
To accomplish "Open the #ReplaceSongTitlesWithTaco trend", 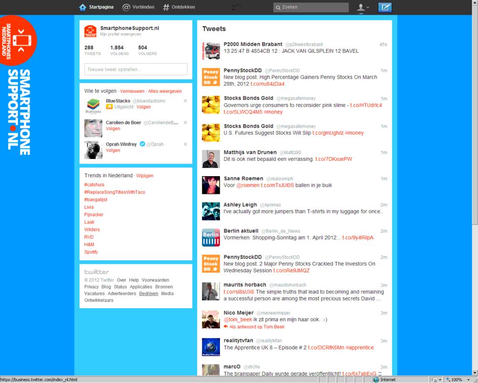I will (x=115, y=192).
